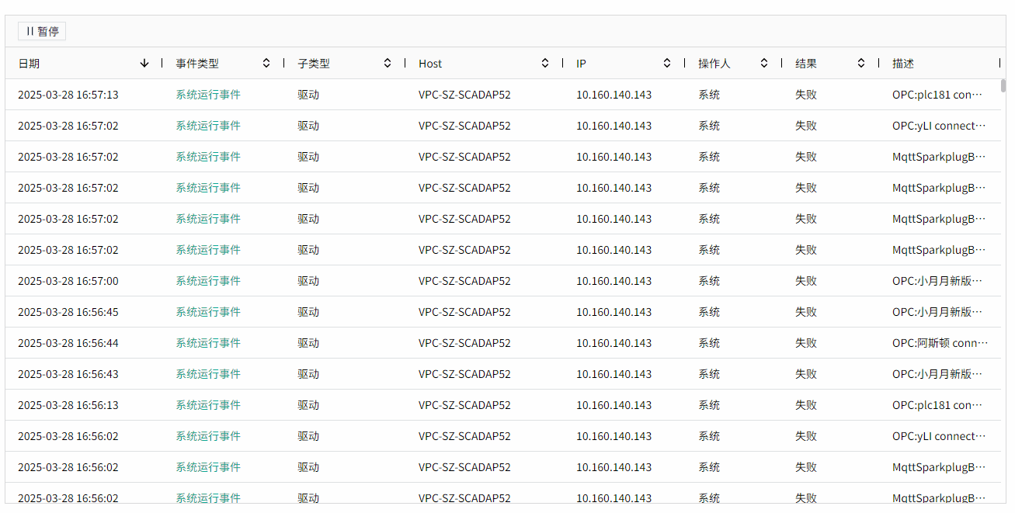Image resolution: width=1015 pixels, height=513 pixels.
Task: Click the 日期 column header label
Action: pyautogui.click(x=29, y=64)
